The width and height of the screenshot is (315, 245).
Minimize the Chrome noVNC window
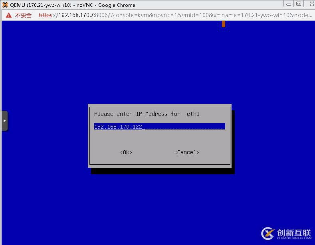point(289,4)
